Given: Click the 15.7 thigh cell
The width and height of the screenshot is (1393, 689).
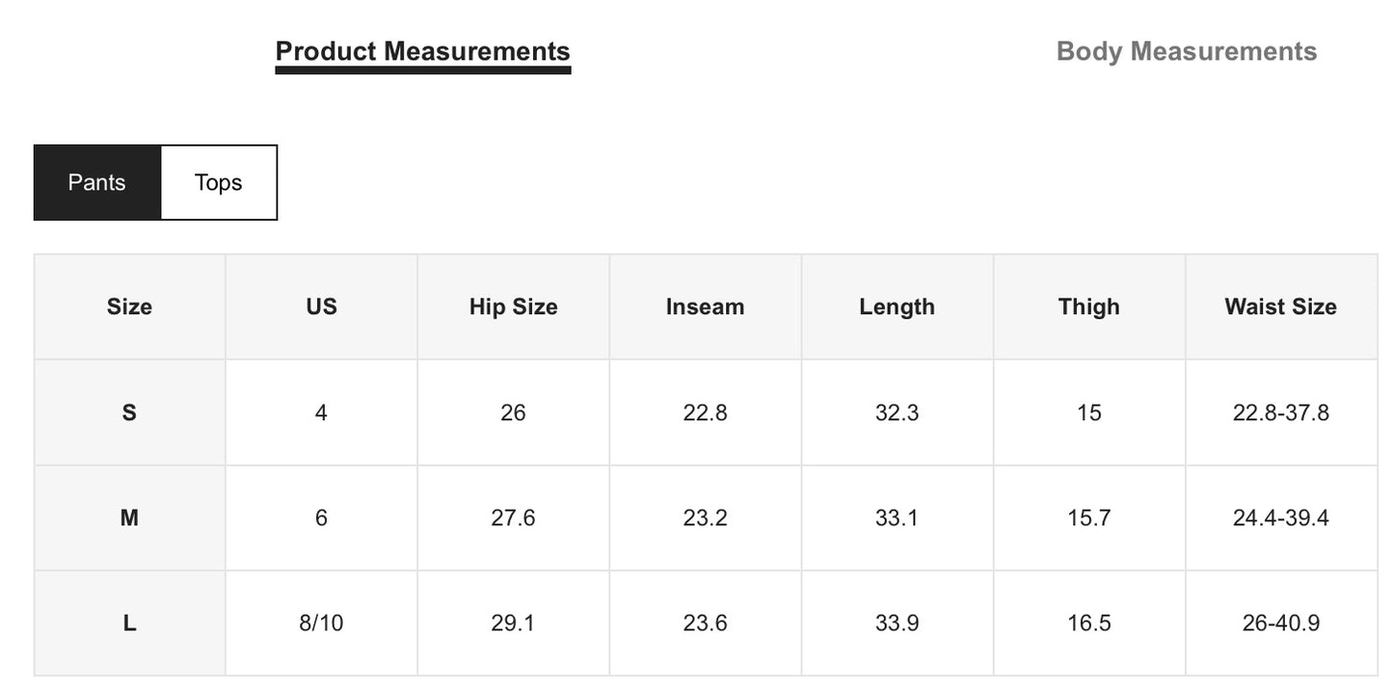Looking at the screenshot, I should point(1088,517).
